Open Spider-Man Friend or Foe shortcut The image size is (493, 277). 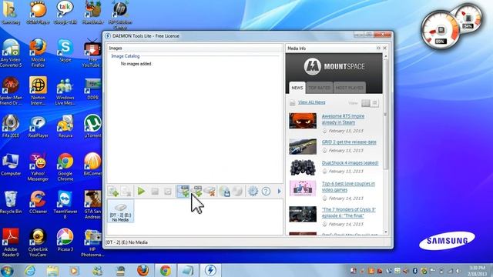(x=11, y=91)
